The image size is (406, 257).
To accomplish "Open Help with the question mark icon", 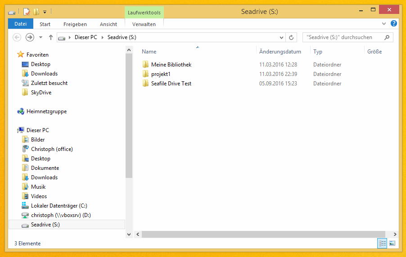I will point(394,23).
